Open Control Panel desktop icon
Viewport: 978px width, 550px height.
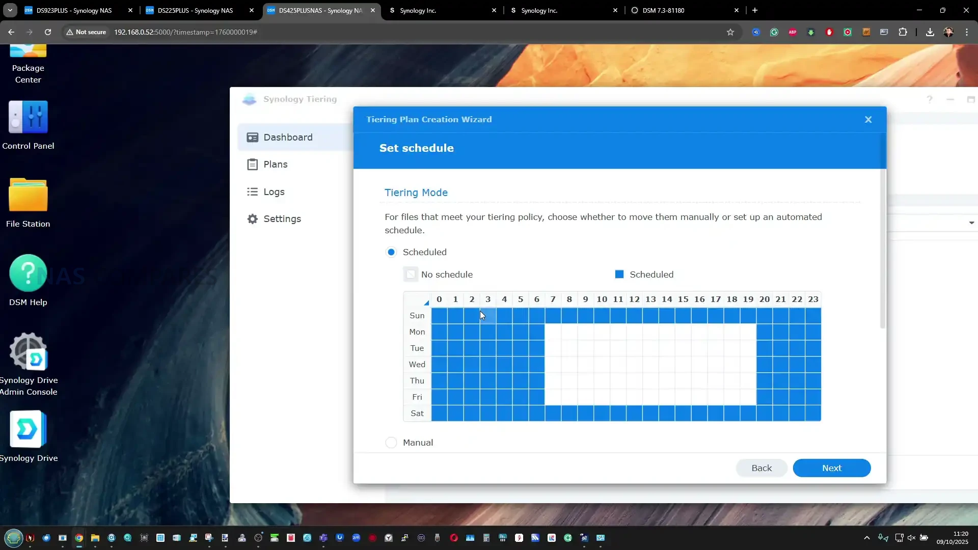click(28, 118)
